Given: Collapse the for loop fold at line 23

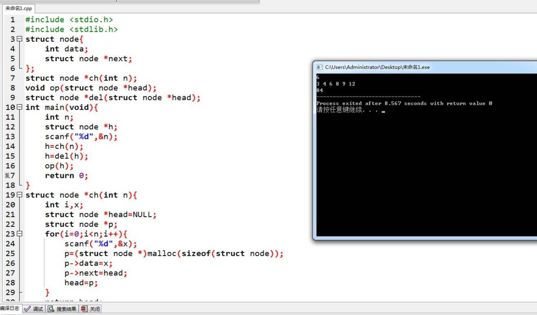Looking at the screenshot, I should click(19, 234).
